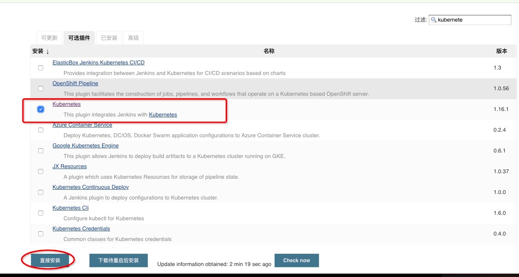Viewport: 519px width, 277px height.
Task: Open Kubernetes Continuous Deploy link
Action: pos(91,187)
